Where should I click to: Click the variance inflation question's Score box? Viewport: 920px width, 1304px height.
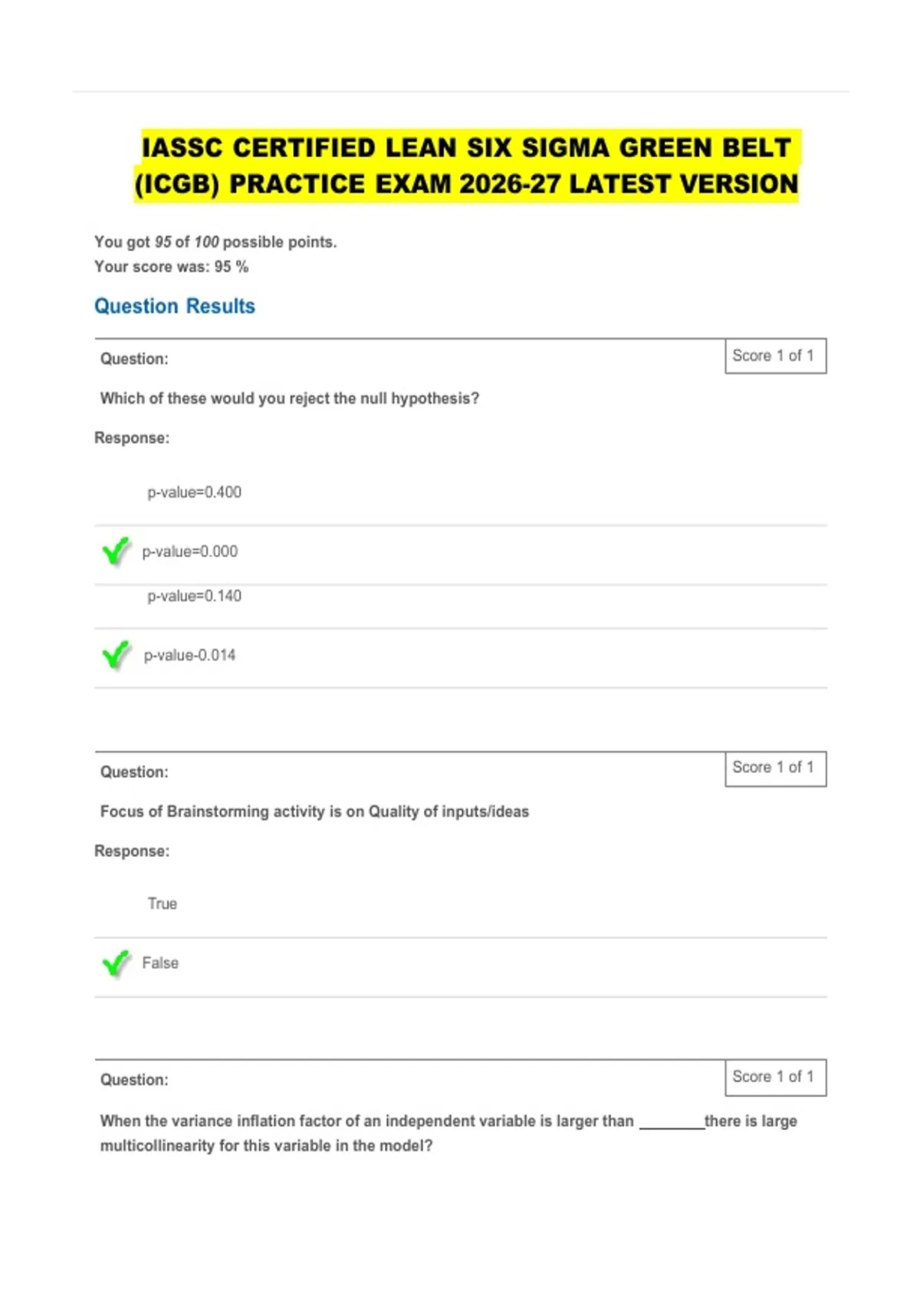coord(776,1078)
